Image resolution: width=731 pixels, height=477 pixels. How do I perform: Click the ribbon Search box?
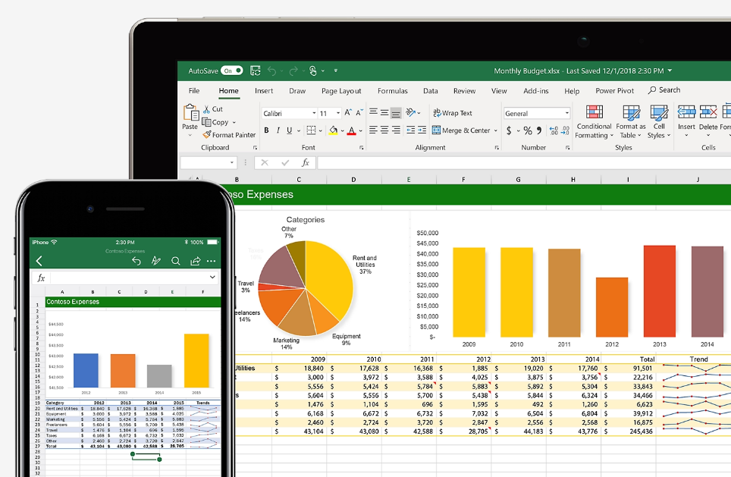(664, 90)
